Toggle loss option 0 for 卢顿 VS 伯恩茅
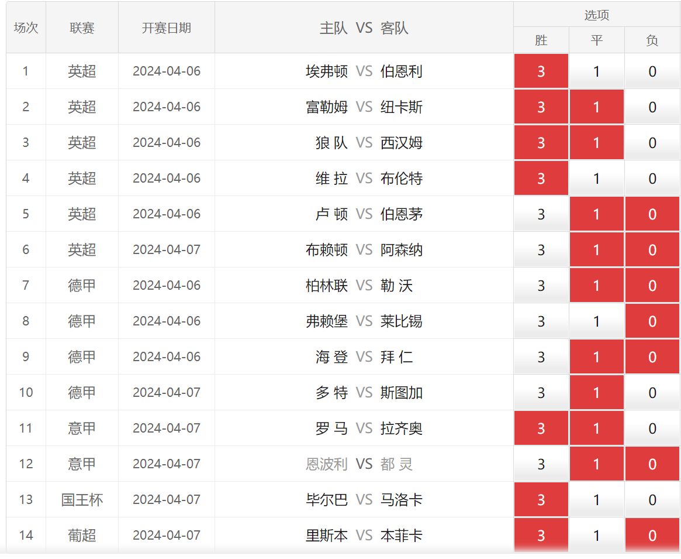This screenshot has height=559, width=681. (x=652, y=214)
